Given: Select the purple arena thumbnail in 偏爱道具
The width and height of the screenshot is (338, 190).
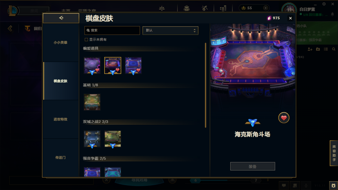Looking at the screenshot, I should (92, 66).
